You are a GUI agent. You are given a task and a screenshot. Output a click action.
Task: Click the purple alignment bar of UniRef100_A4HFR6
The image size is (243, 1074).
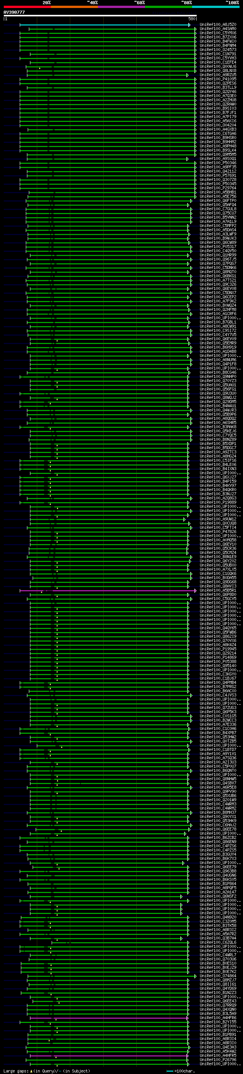click(x=109, y=1018)
